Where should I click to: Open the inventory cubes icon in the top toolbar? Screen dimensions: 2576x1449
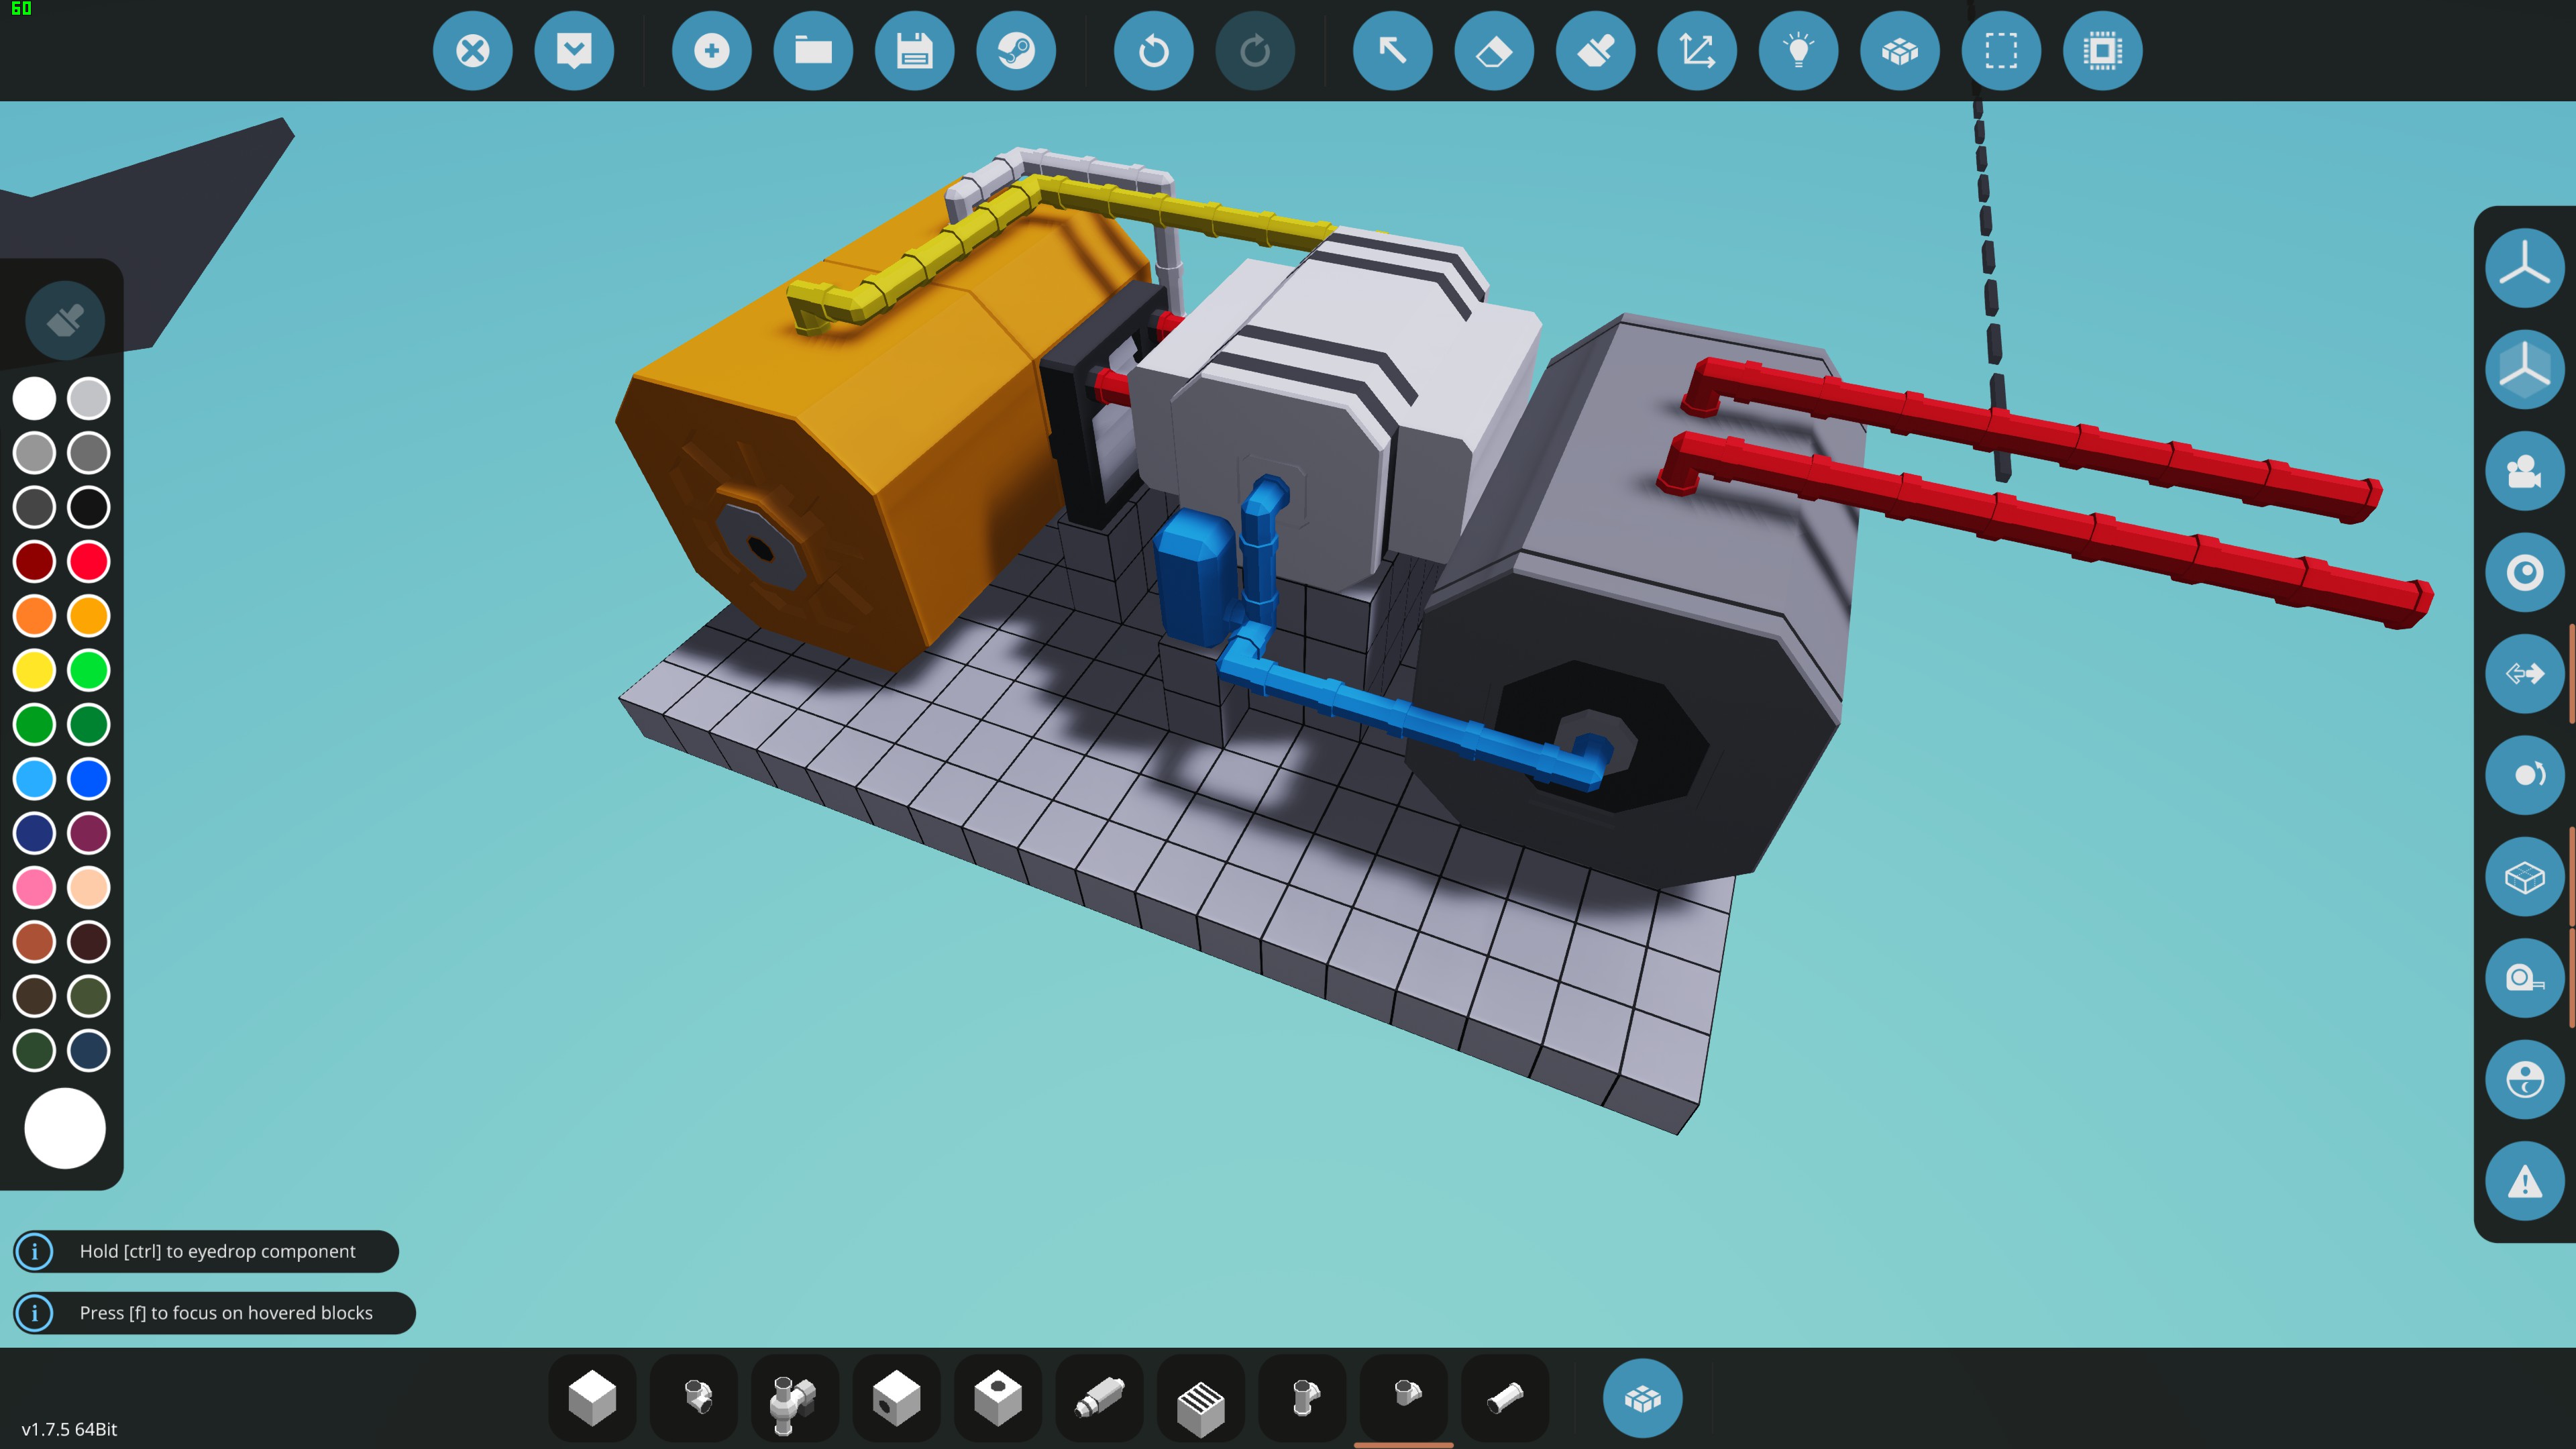[x=1899, y=51]
